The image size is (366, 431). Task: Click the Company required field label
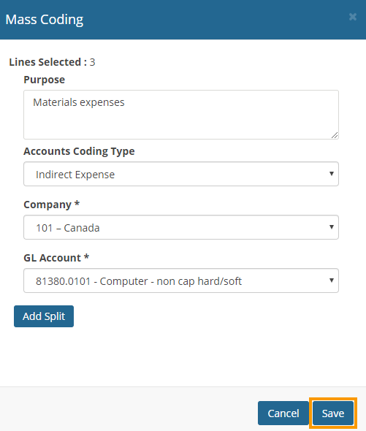51,205
